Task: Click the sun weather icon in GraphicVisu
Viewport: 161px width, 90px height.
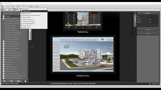Action: tap(66, 46)
